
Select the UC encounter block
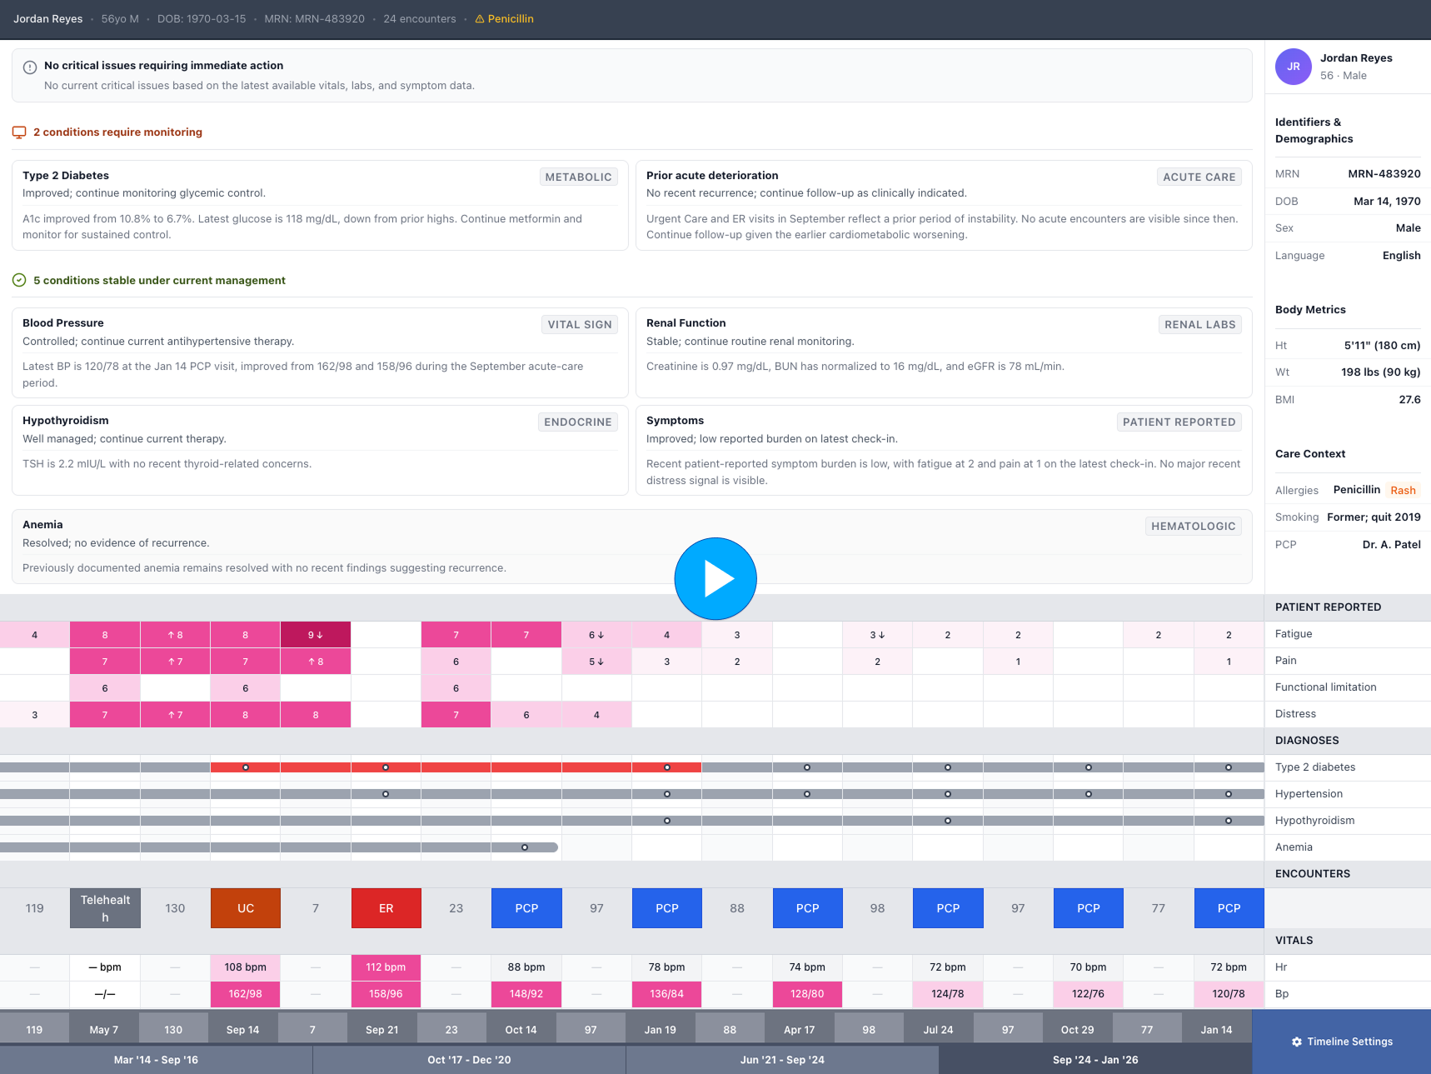(245, 908)
